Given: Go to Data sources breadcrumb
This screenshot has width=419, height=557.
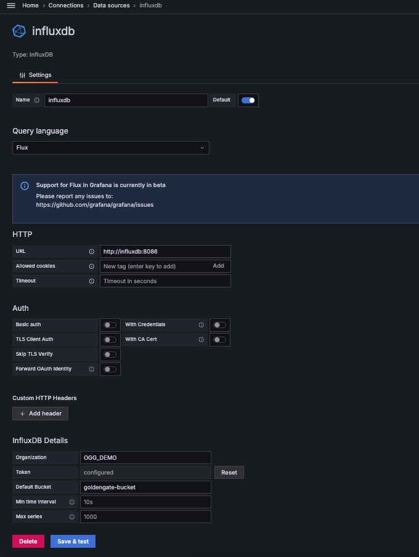Looking at the screenshot, I should 112,6.
